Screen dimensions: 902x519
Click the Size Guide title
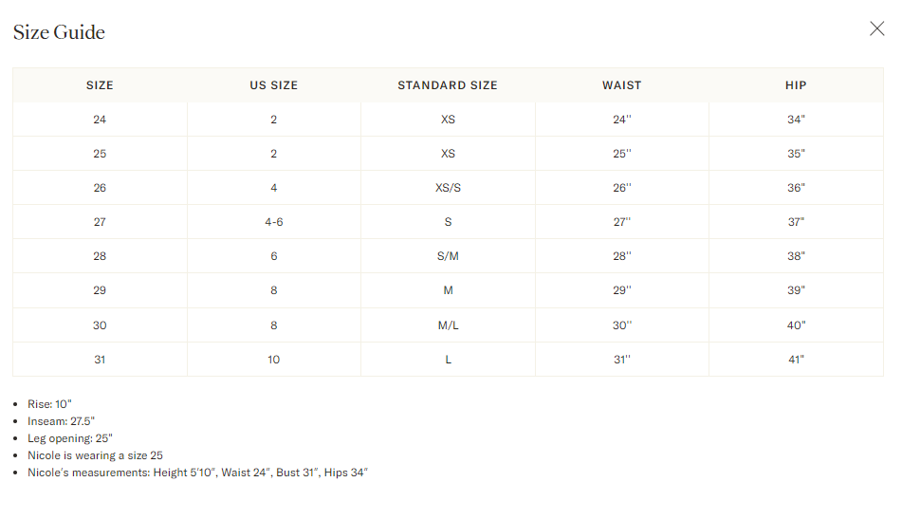59,32
